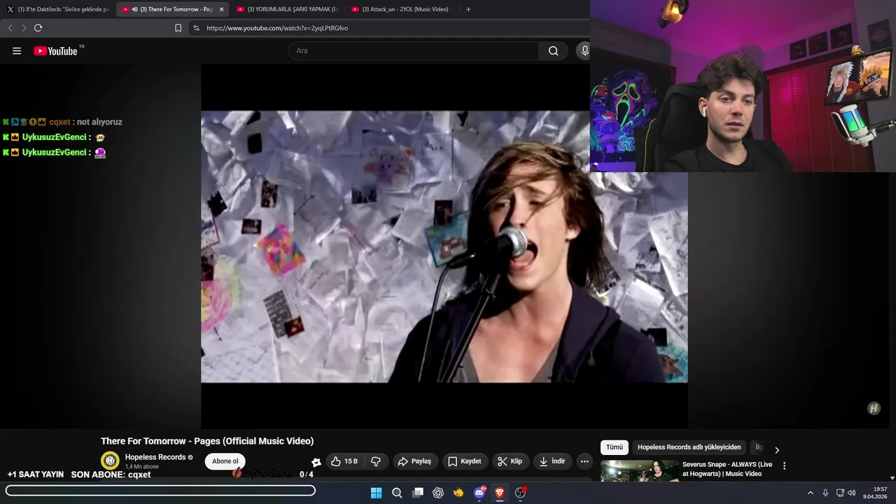Switch to the There For Tomorrow tab
896x504 pixels.
click(172, 9)
